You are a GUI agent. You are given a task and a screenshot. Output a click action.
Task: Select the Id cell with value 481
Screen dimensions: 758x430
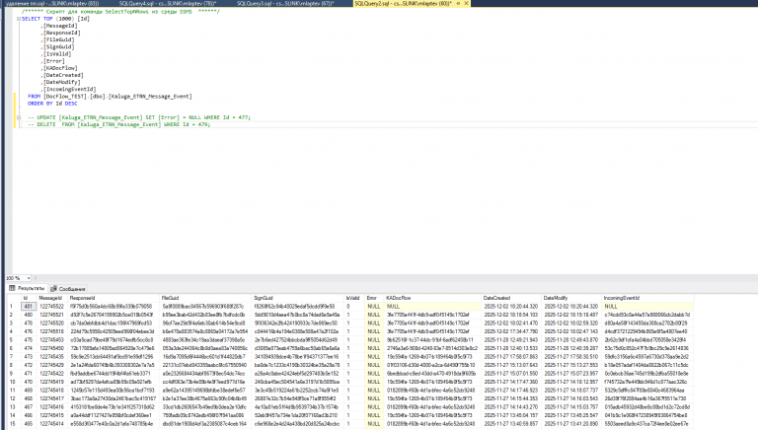point(29,307)
